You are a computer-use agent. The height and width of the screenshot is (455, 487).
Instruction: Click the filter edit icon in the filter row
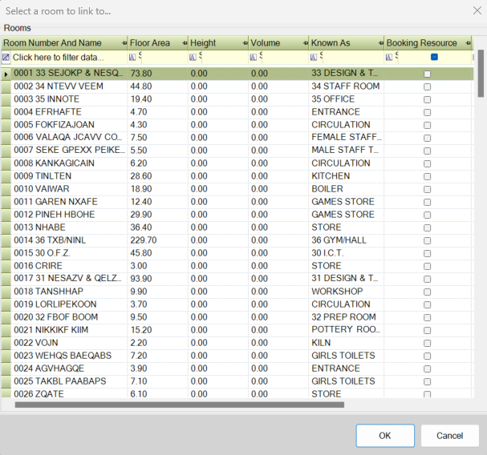6,58
